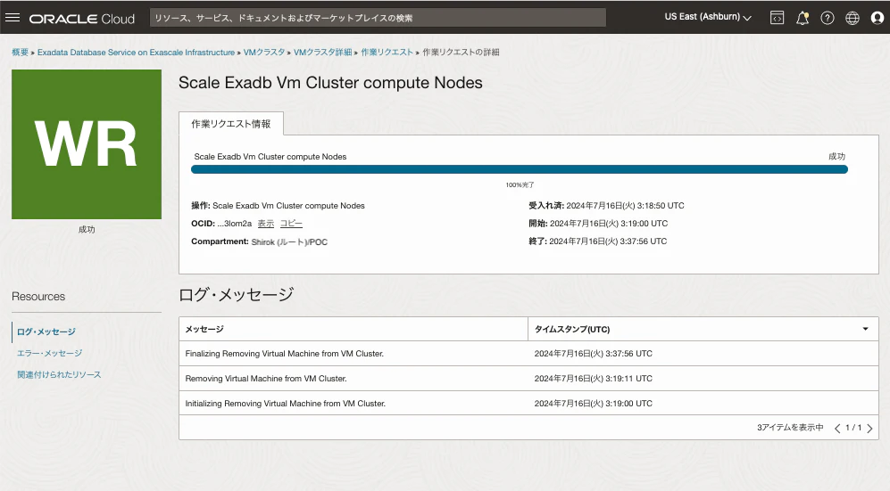Go to 概要 breadcrumb link
The width and height of the screenshot is (890, 491).
(20, 52)
